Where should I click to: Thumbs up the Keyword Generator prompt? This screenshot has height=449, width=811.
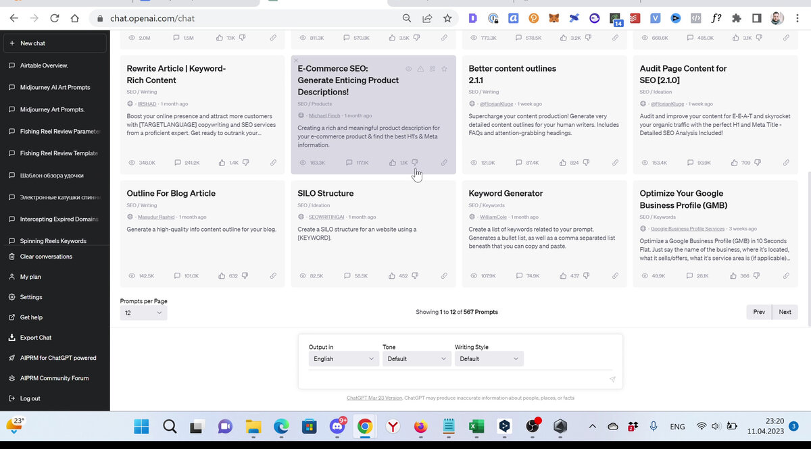pyautogui.click(x=563, y=275)
